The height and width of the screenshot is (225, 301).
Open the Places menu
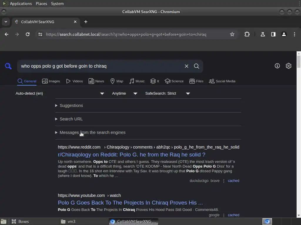click(x=41, y=4)
